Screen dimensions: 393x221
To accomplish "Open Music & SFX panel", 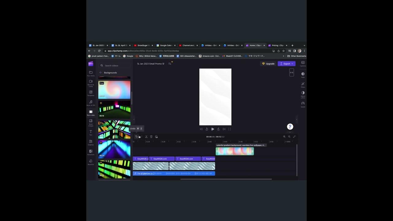I will (x=91, y=103).
